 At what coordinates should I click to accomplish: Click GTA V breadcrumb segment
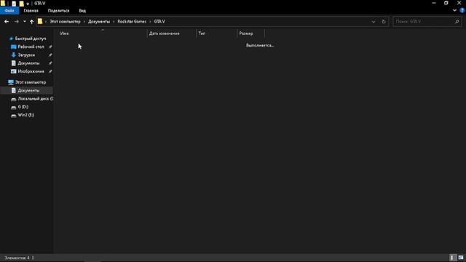[x=159, y=21]
